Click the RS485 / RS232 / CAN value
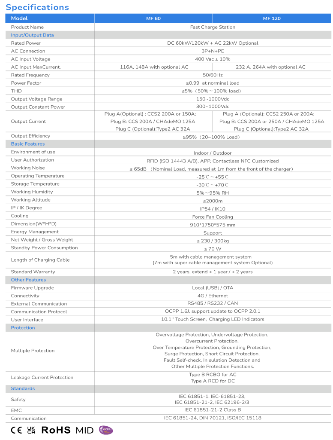 213,303
